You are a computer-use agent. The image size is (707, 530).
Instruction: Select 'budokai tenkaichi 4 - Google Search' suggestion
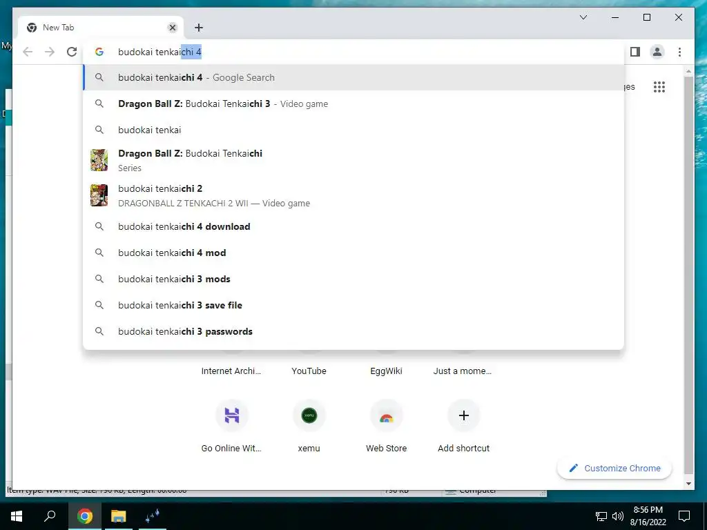pos(353,77)
